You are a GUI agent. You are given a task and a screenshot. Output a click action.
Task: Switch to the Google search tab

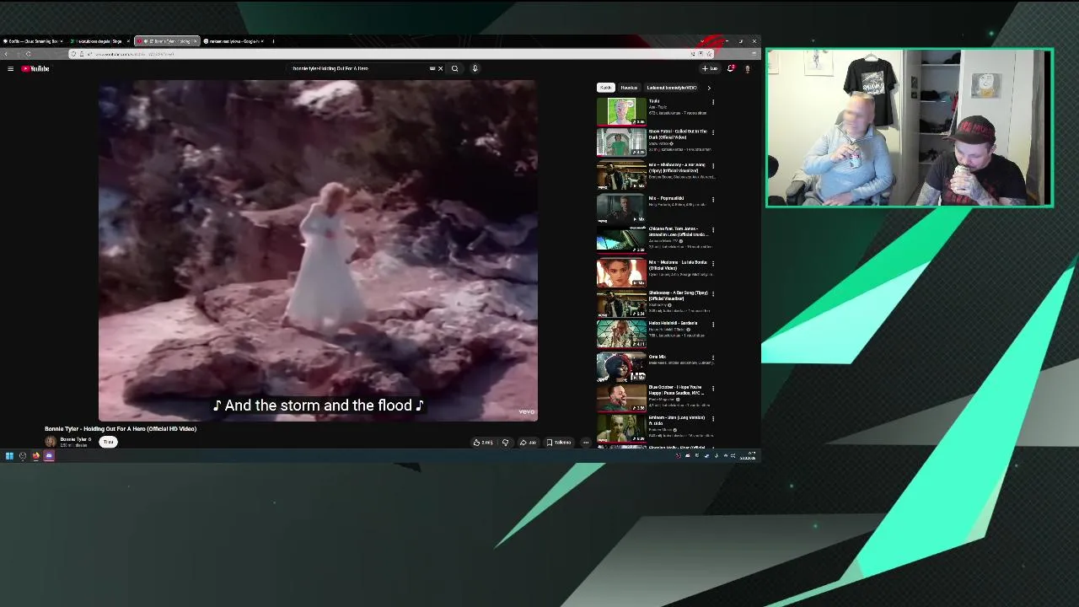click(234, 40)
